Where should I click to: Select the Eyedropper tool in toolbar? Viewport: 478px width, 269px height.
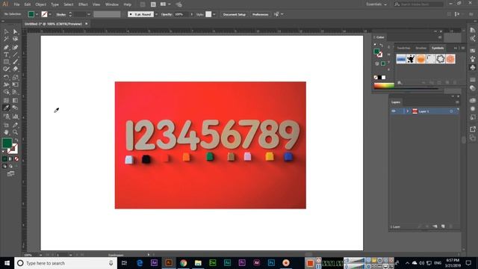pyautogui.click(x=6, y=108)
